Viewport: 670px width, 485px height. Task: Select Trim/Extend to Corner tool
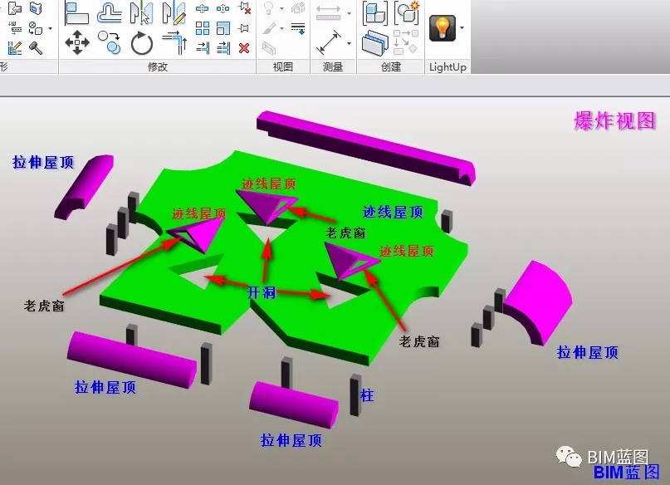pos(174,42)
